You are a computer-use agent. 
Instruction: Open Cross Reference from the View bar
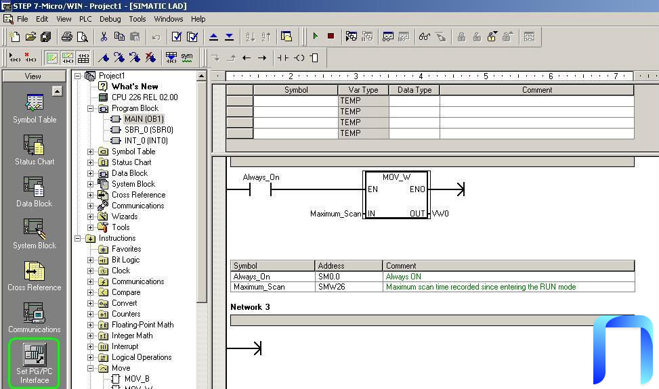[x=35, y=276]
